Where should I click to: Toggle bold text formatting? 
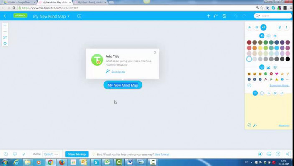279,28
